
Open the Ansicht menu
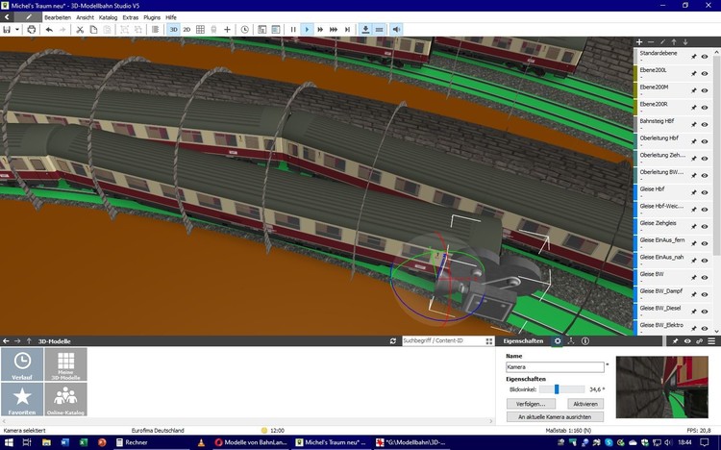click(85, 17)
